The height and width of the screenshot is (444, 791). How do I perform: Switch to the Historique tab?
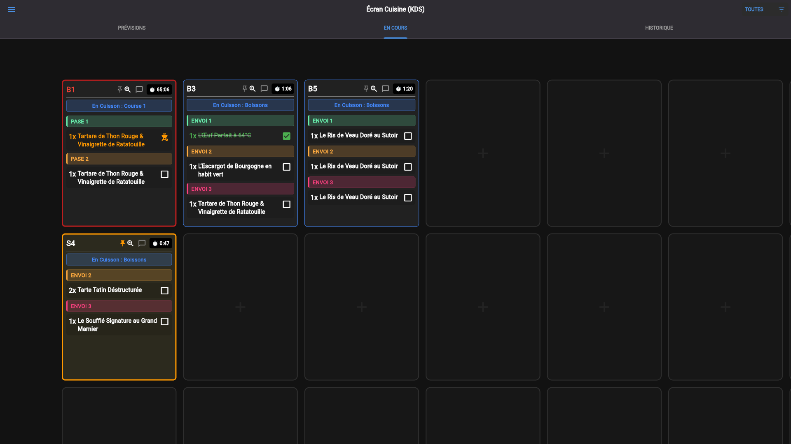pyautogui.click(x=659, y=28)
